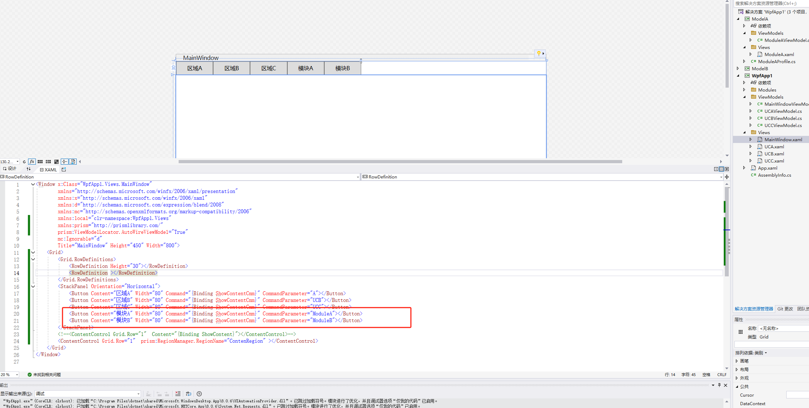Pop out the XAML editor window
The image size is (809, 408).
coord(64,170)
